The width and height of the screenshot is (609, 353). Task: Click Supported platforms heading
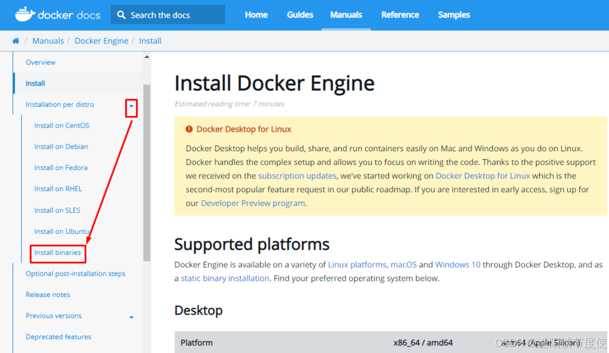click(252, 244)
